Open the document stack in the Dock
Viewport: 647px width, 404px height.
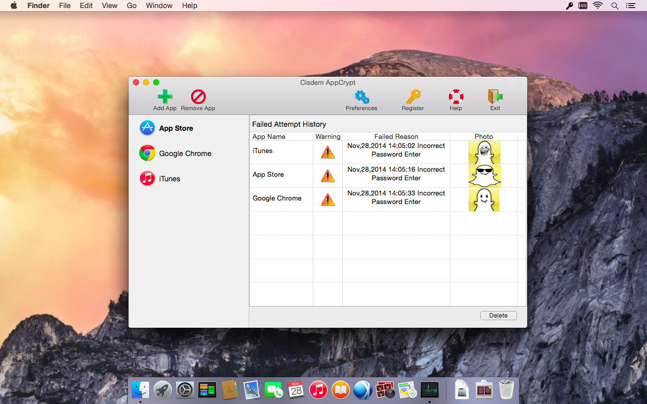(x=462, y=389)
